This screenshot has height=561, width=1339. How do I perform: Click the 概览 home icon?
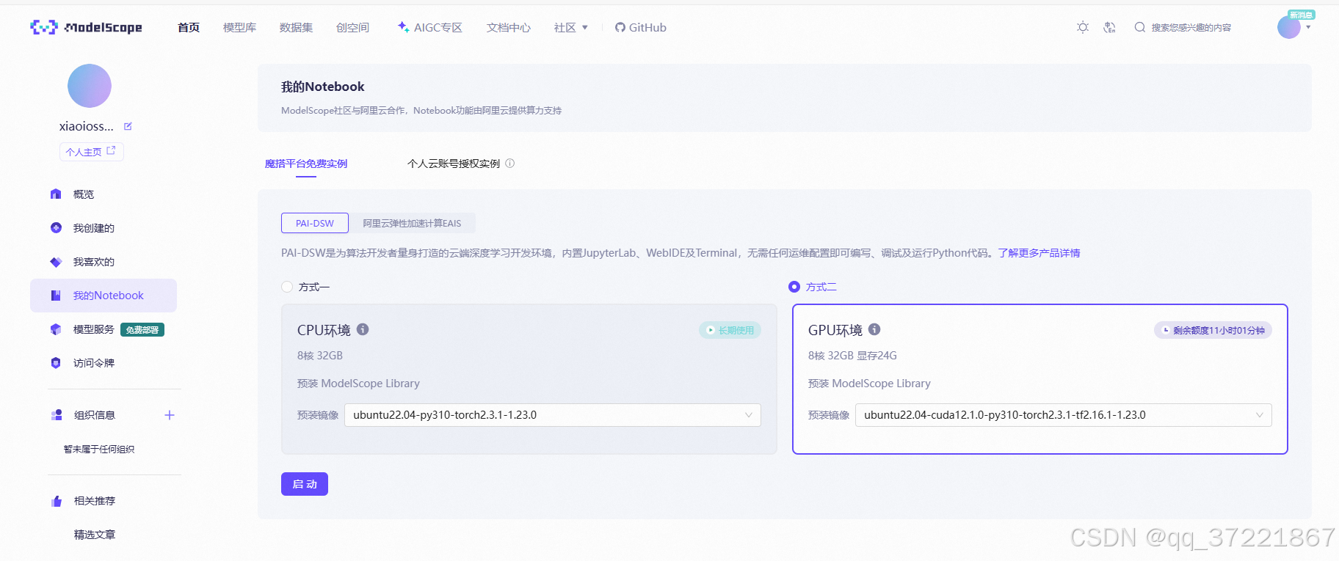56,194
